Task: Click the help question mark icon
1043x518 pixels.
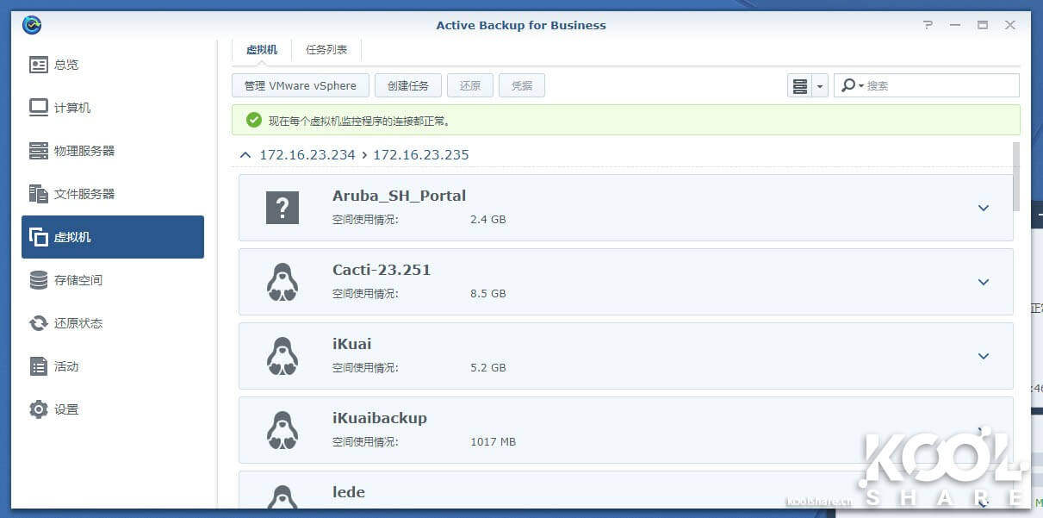Action: [928, 25]
